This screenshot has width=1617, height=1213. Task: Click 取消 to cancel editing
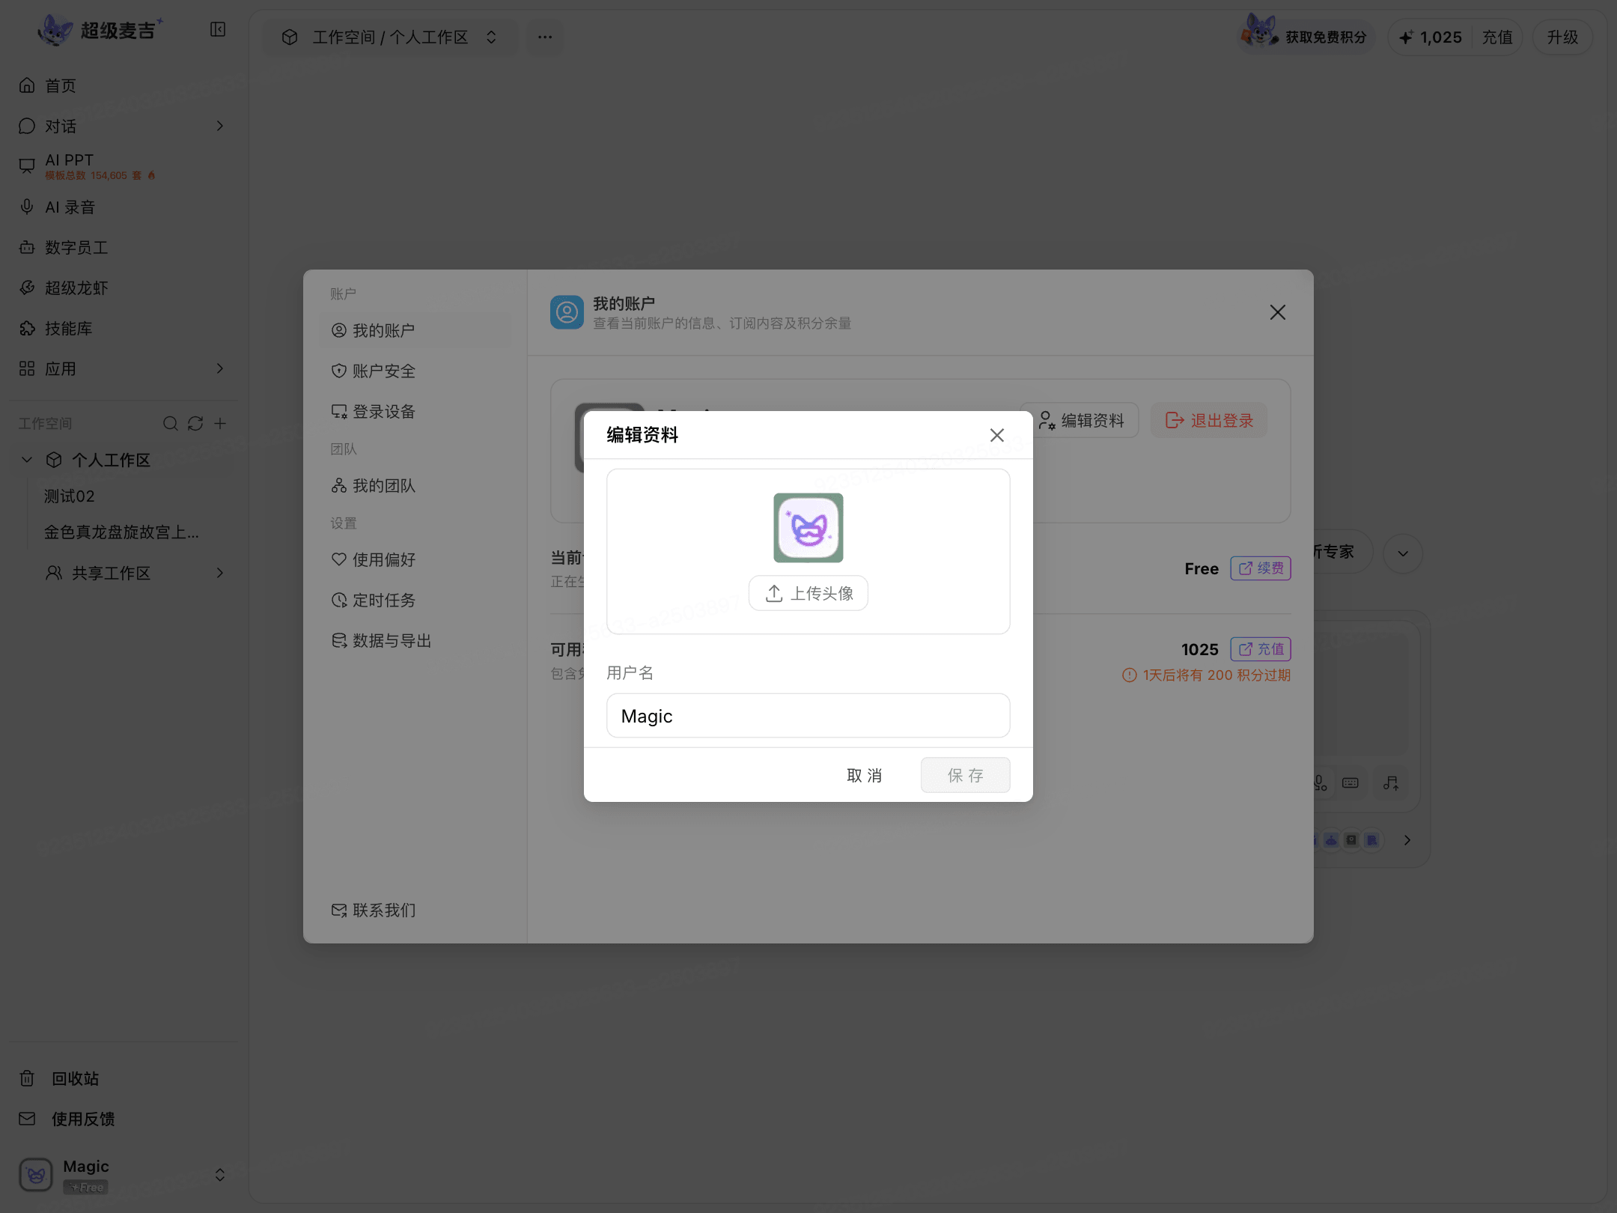pyautogui.click(x=865, y=775)
